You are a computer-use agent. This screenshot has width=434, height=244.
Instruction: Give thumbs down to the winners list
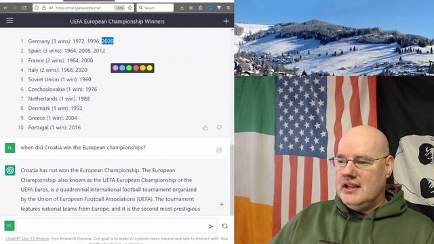click(219, 127)
